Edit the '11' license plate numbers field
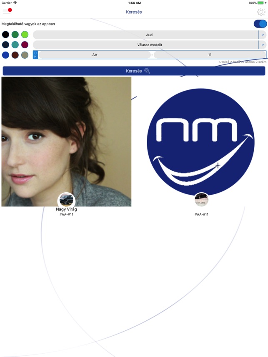The height and width of the screenshot is (357, 268). point(210,55)
